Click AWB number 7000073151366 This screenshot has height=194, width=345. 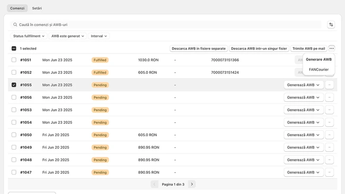[x=225, y=60]
